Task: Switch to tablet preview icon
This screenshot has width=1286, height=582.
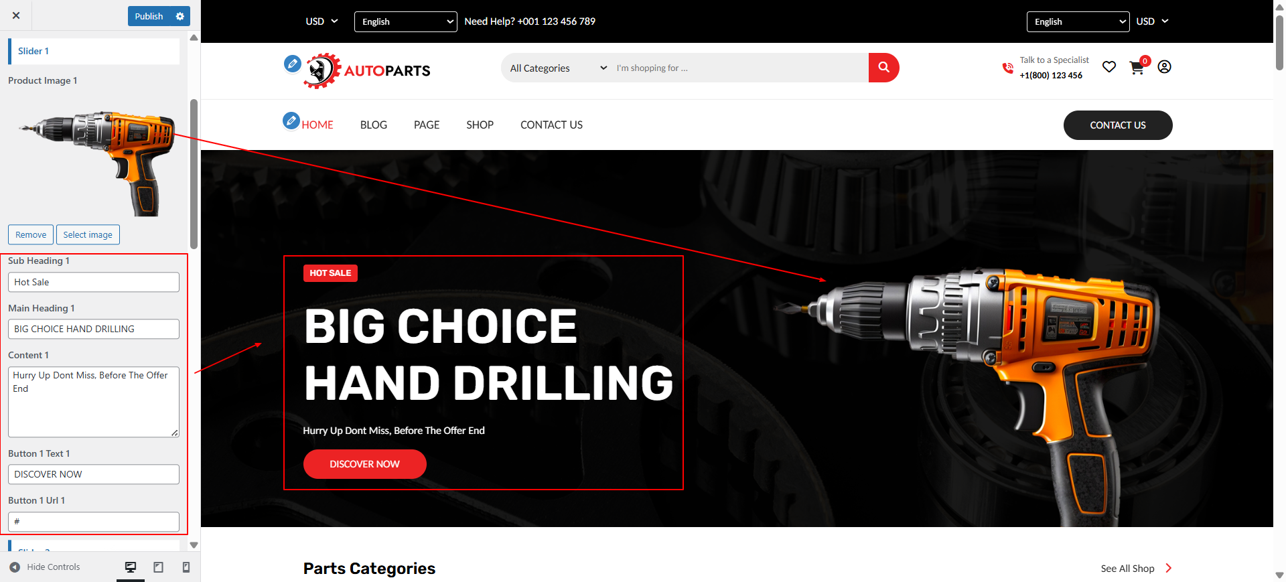Action: tap(158, 567)
